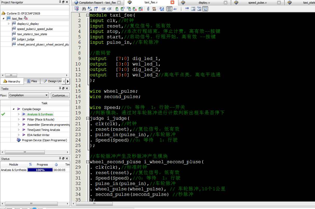
Task: Expand the Analysis & Synthesis task
Action: pos(19,114)
